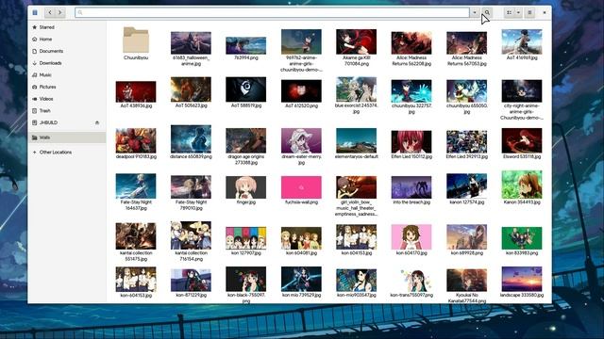Select 61683_halloween_anime.jpg thumbnail
The height and width of the screenshot is (339, 604).
[191, 42]
